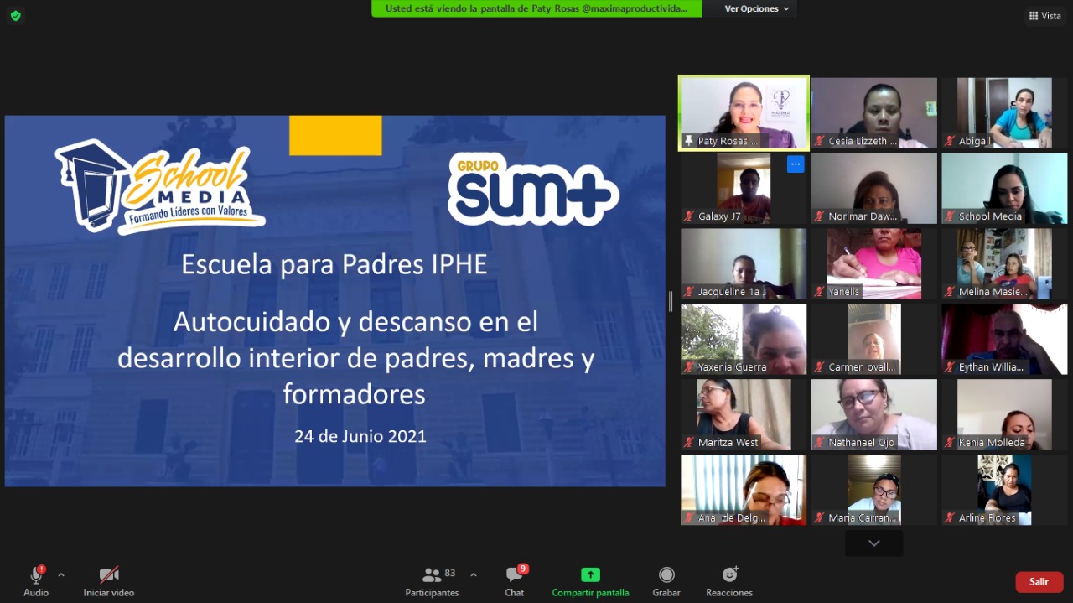Select Arline Flores video tile

point(1004,491)
